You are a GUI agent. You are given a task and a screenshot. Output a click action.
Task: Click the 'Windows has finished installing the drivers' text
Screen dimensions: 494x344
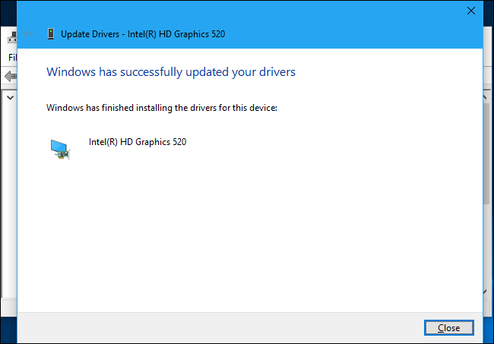(162, 108)
